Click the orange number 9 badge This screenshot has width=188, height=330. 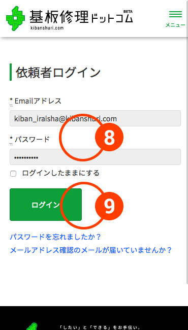[x=109, y=206]
